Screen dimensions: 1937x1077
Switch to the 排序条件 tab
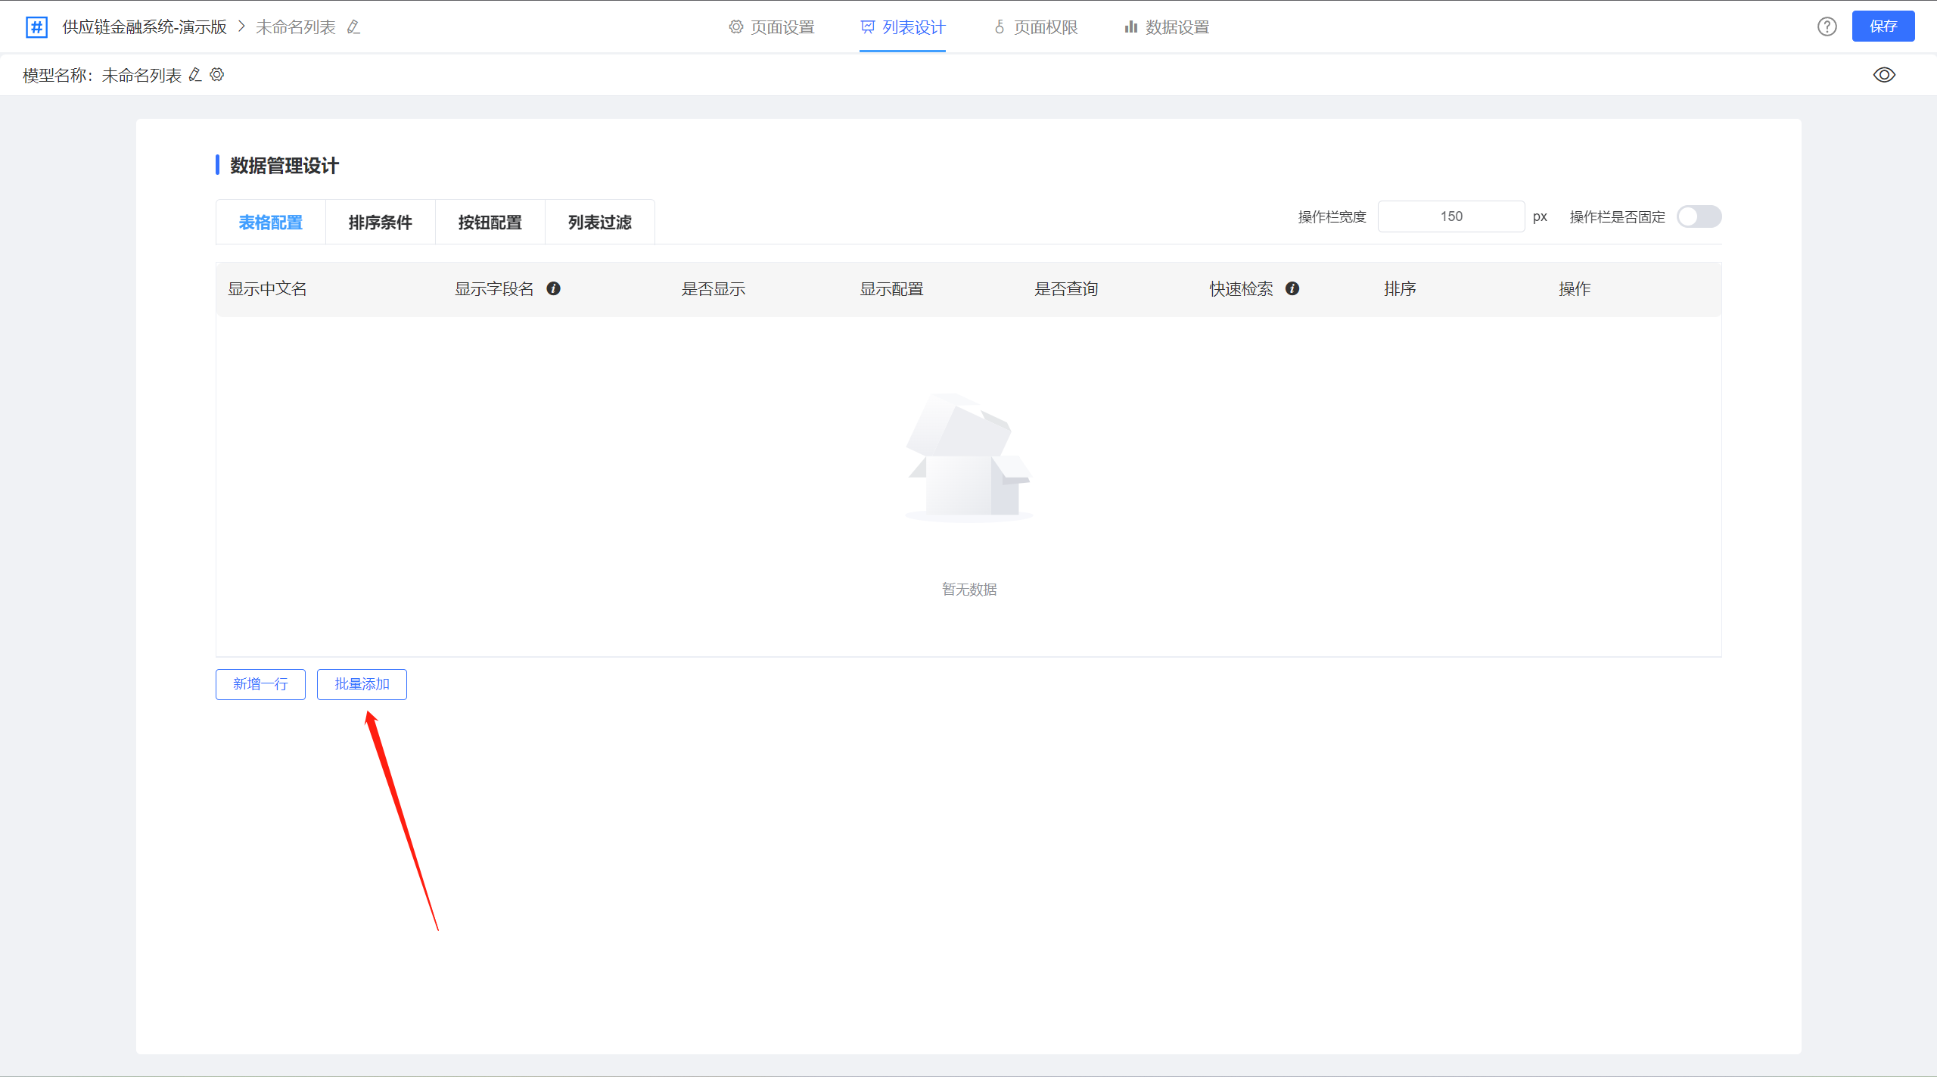(380, 222)
